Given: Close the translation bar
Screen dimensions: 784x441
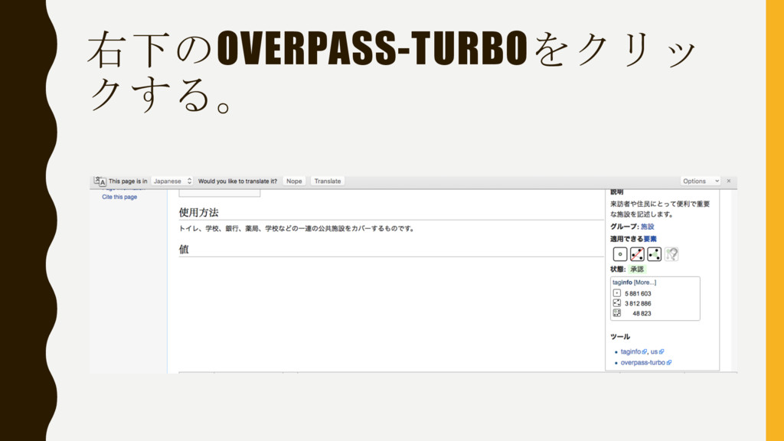Looking at the screenshot, I should pyautogui.click(x=729, y=181).
